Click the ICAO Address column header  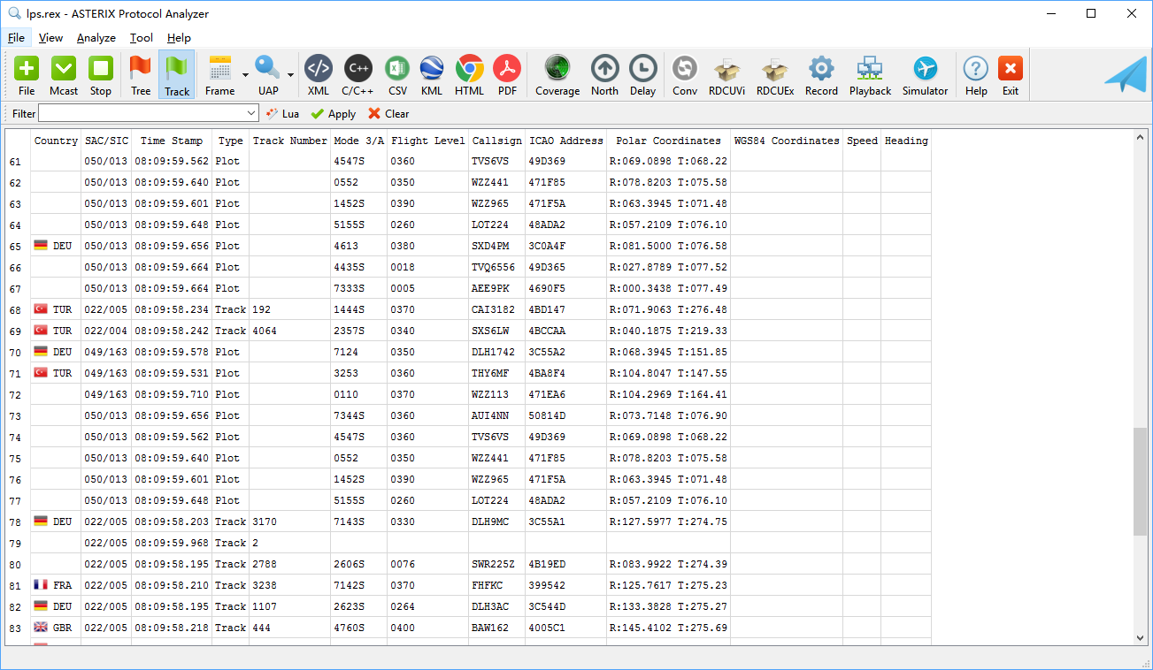566,141
